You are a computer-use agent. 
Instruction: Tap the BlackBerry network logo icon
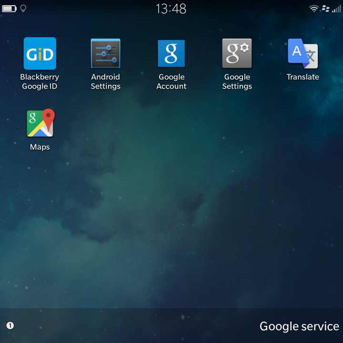point(326,9)
